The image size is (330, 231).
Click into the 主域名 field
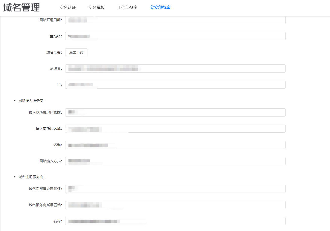pos(175,36)
